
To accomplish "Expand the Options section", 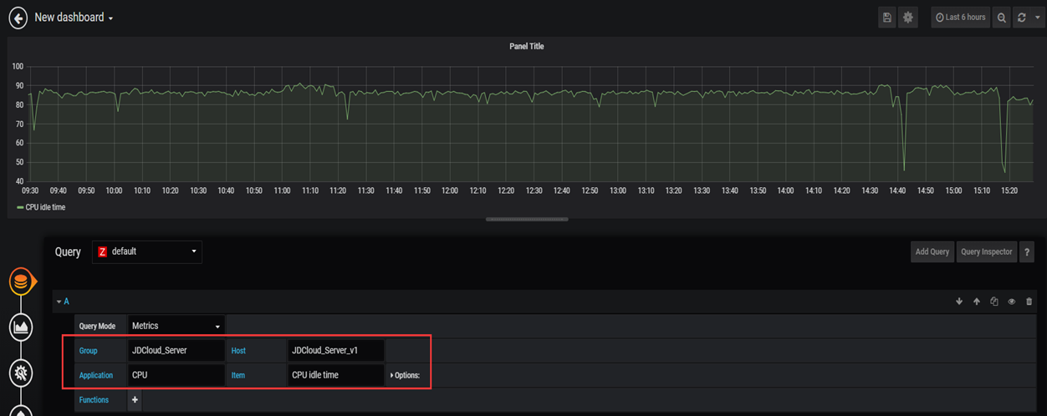I will click(x=405, y=375).
